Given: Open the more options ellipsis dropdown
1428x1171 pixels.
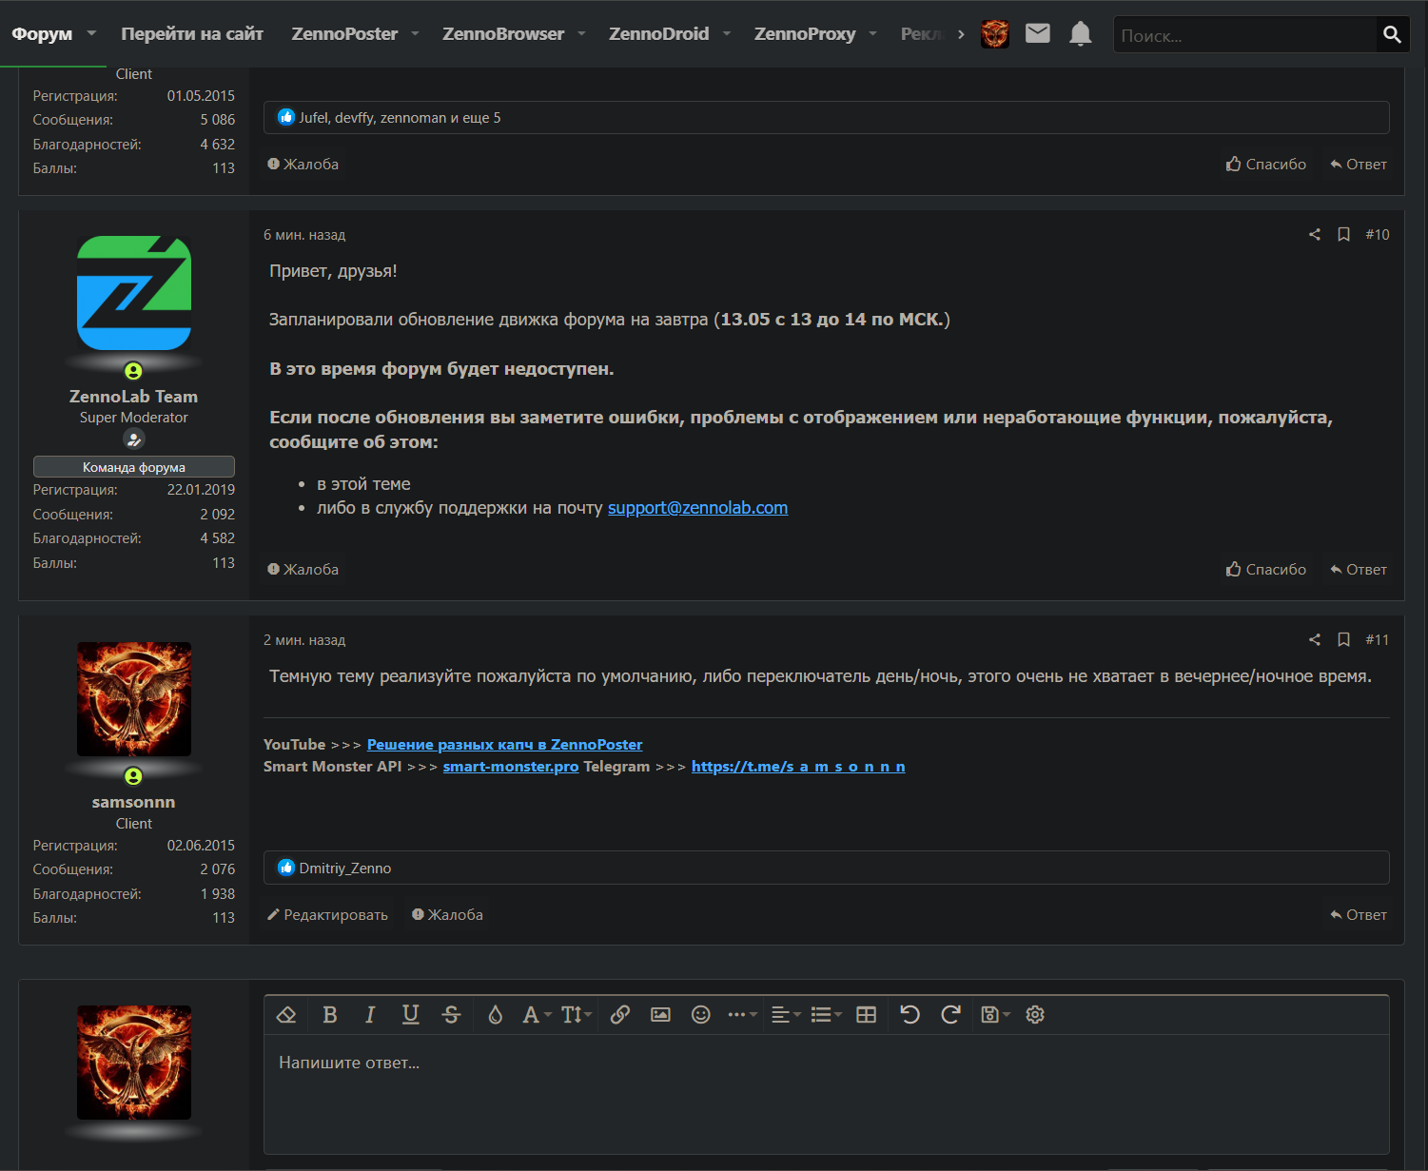Looking at the screenshot, I should click(742, 1014).
